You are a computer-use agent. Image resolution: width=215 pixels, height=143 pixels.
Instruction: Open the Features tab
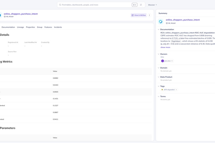coord(48,27)
